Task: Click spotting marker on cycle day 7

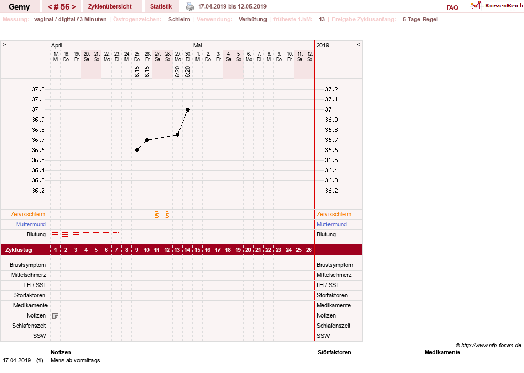Action: point(116,233)
